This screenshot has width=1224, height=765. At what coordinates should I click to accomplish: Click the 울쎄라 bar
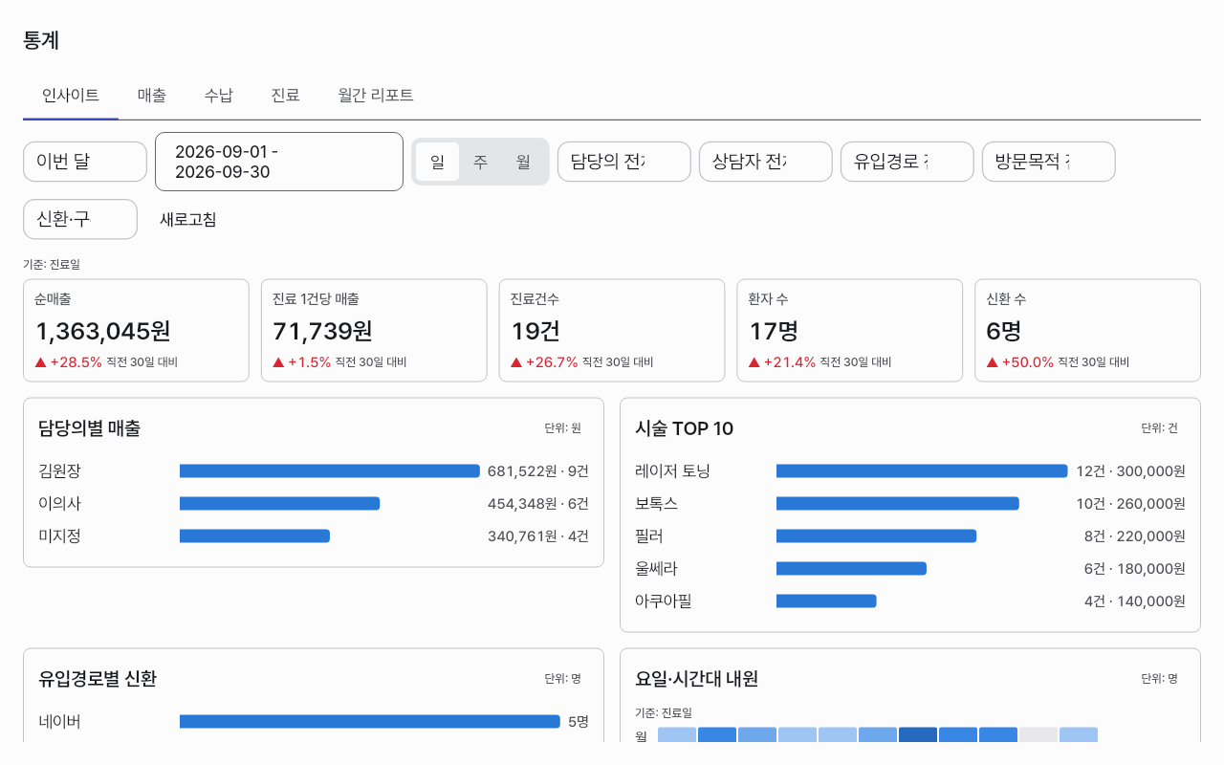pyautogui.click(x=851, y=568)
